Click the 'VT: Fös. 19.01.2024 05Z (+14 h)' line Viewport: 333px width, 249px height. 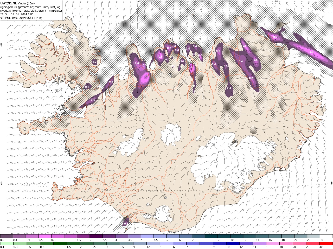[x=21, y=18]
